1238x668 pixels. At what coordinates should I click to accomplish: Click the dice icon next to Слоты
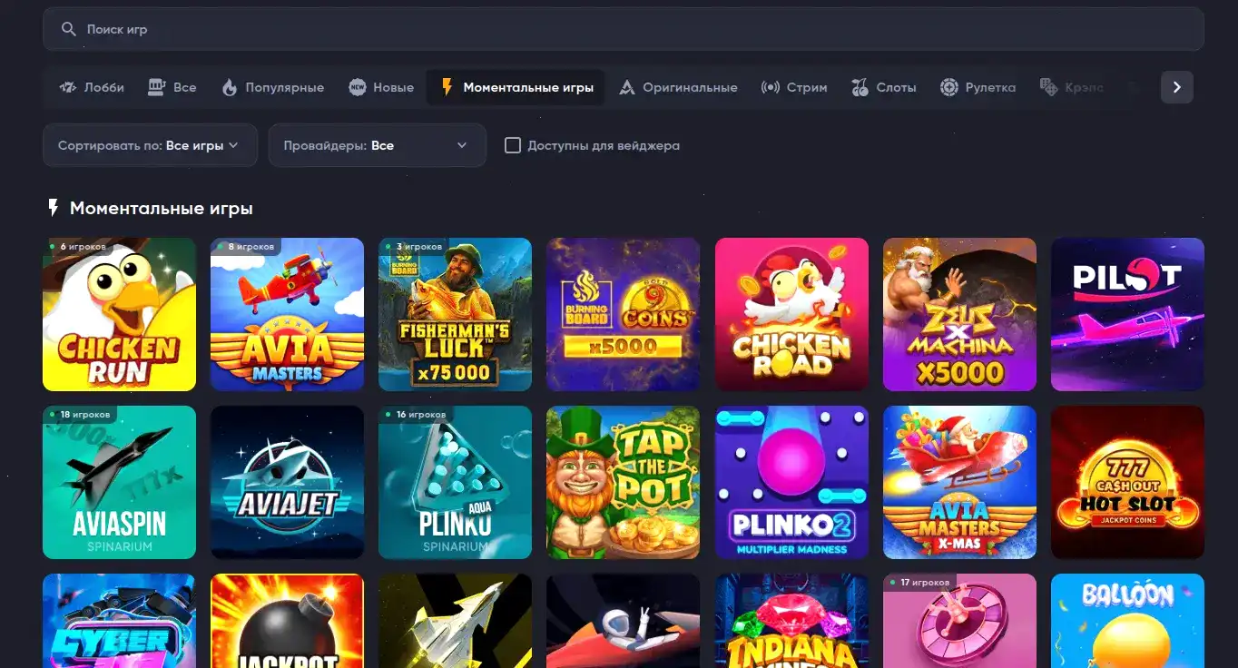[859, 86]
